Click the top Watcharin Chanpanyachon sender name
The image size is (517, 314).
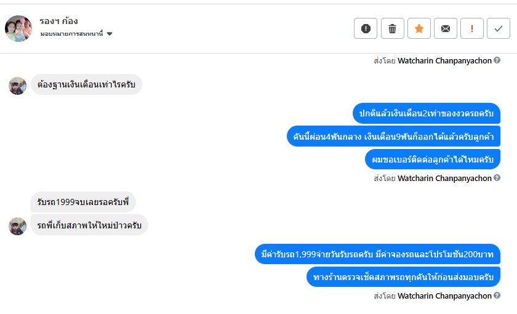click(x=444, y=61)
